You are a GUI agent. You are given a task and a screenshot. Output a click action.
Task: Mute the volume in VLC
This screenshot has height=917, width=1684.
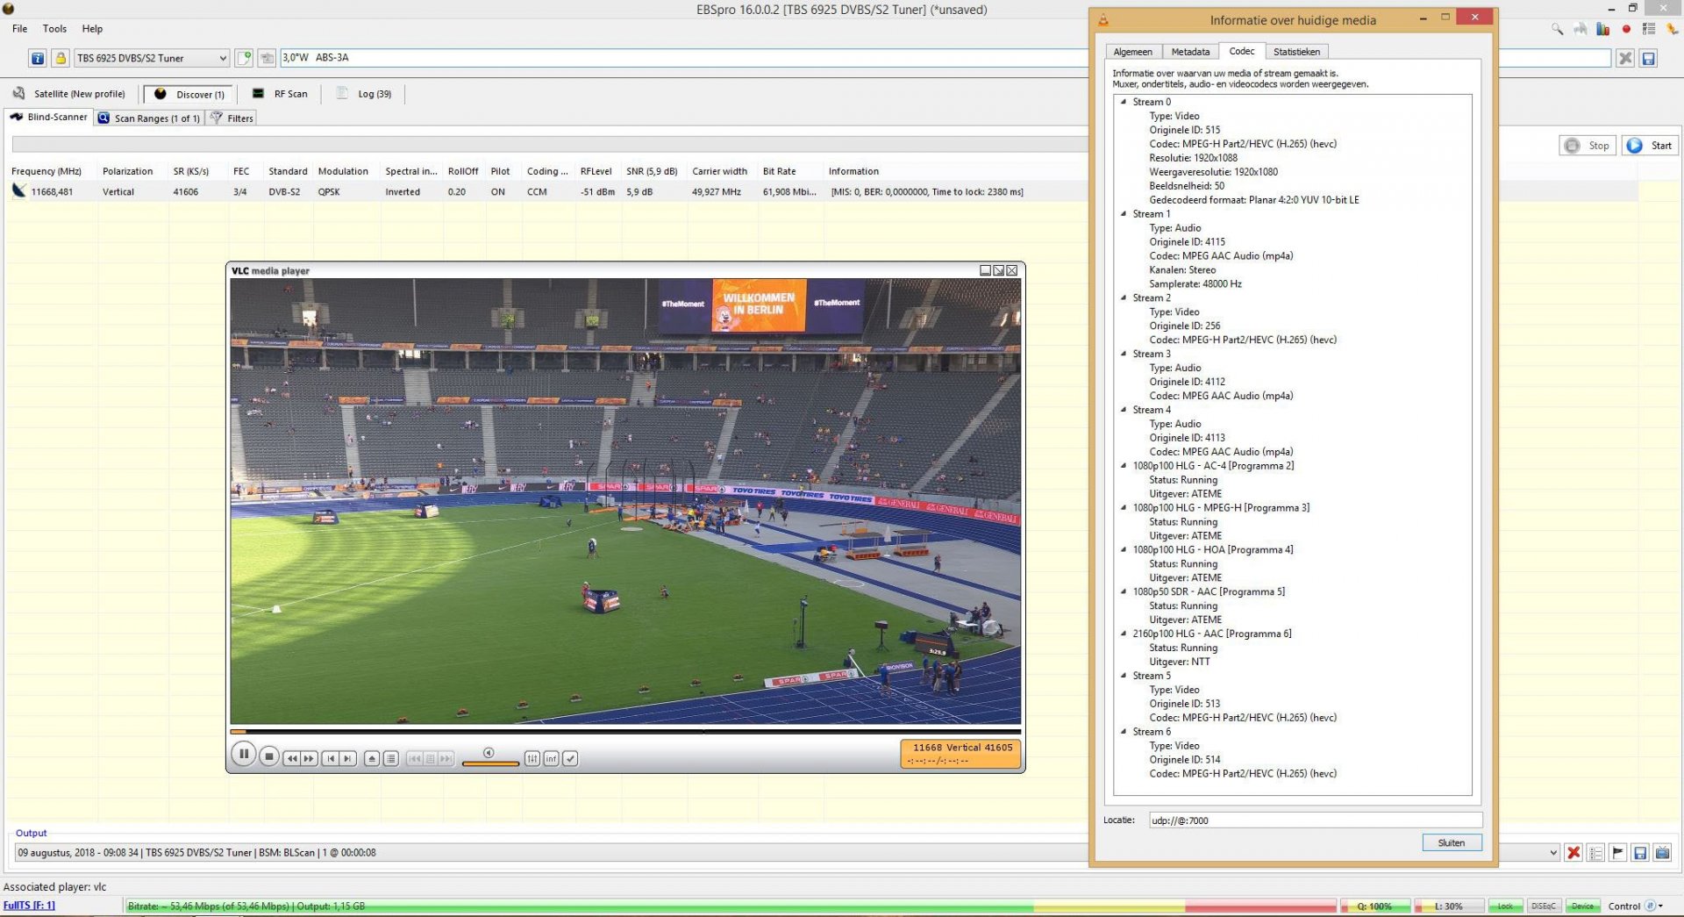[x=489, y=752]
